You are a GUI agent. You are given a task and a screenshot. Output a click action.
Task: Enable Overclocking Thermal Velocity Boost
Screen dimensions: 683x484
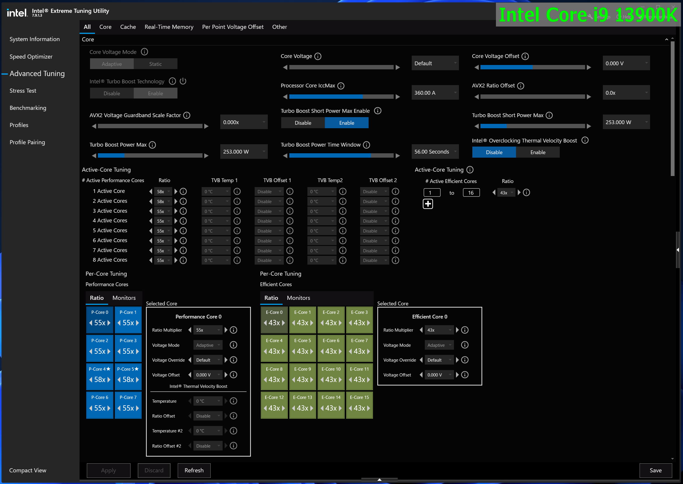[538, 152]
